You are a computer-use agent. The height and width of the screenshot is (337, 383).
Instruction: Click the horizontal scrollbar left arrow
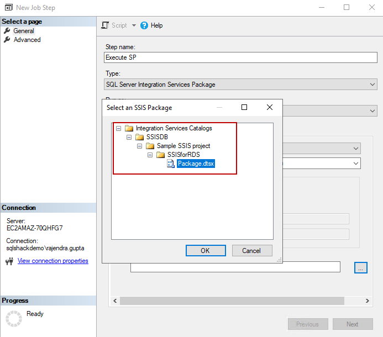tap(115, 301)
